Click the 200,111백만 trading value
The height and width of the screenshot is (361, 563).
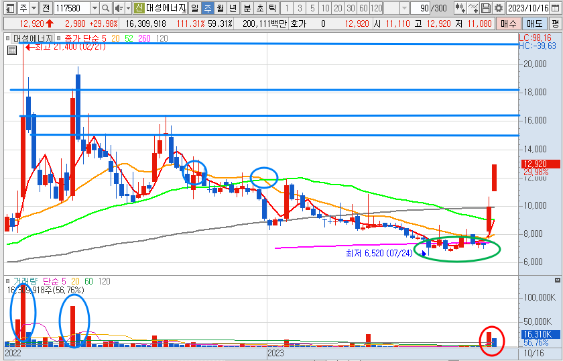click(264, 23)
